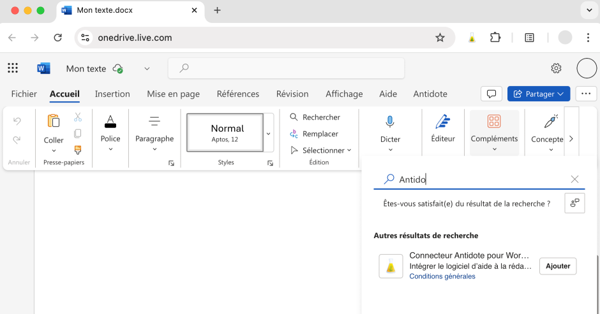Open the Antidote ribbon tab
Viewport: 600px width, 314px height.
[x=430, y=94]
